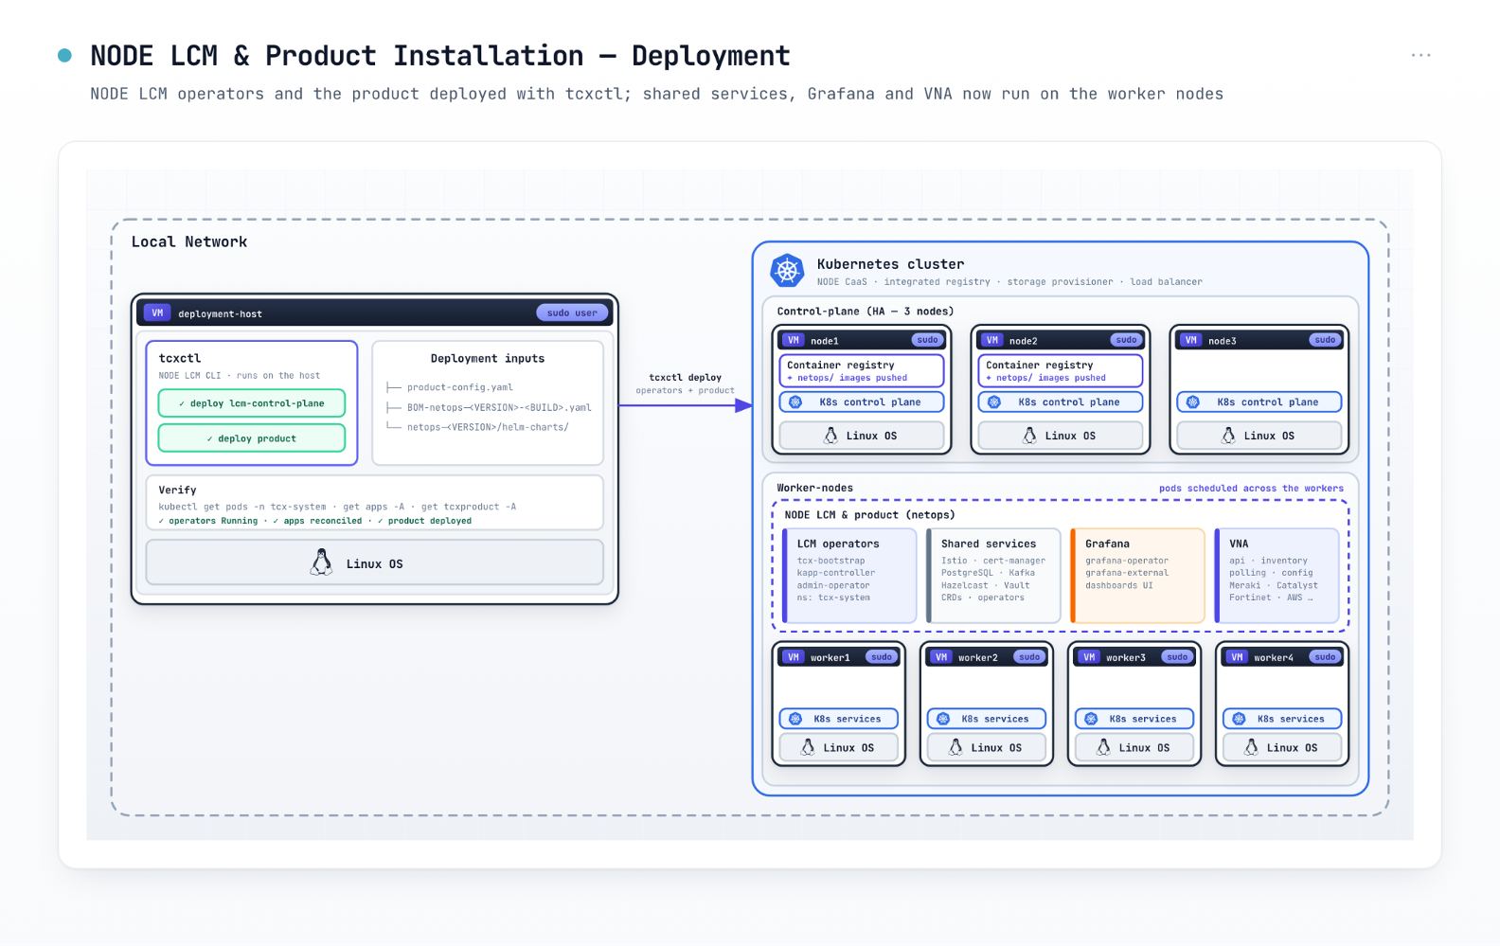Click the Container registry box in node2
1500x946 pixels.
(1061, 370)
